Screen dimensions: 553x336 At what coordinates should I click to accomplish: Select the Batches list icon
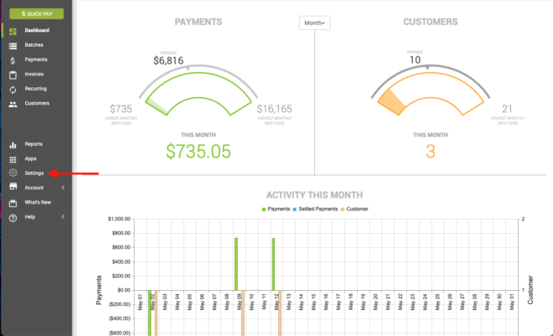(13, 46)
